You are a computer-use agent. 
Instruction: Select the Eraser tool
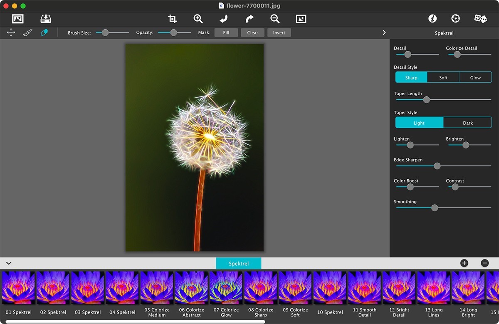tap(44, 32)
